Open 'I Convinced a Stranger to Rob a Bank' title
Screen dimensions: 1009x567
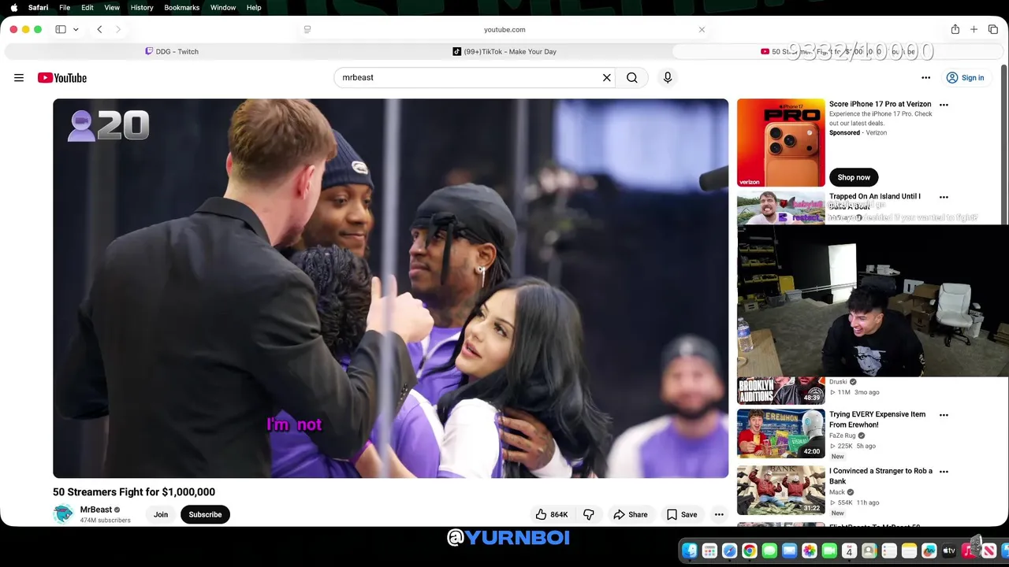click(x=881, y=476)
